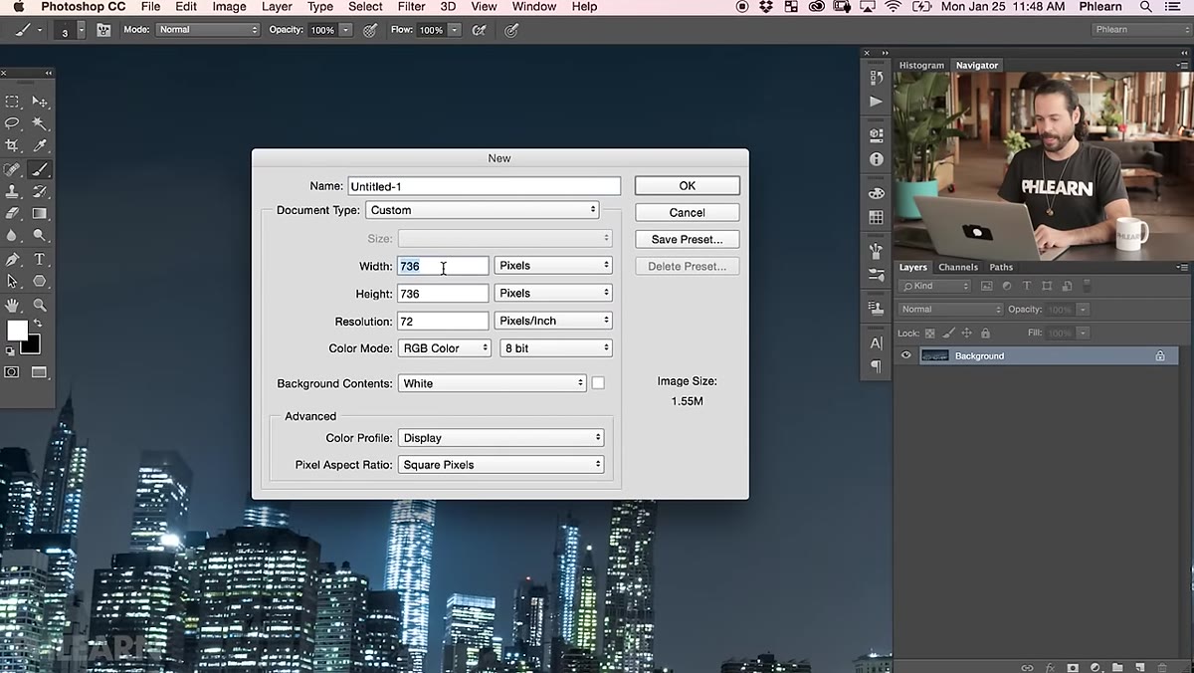Select the Zoom tool
The width and height of the screenshot is (1194, 673).
coord(40,305)
